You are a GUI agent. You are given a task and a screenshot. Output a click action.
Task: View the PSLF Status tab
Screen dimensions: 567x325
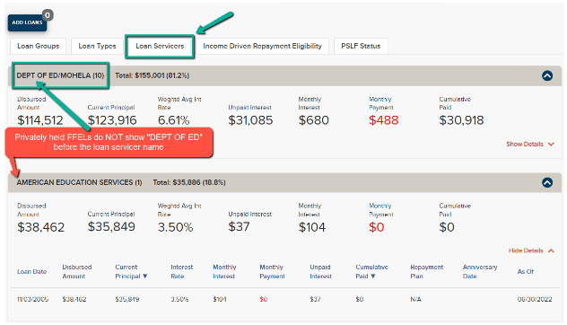[361, 46]
